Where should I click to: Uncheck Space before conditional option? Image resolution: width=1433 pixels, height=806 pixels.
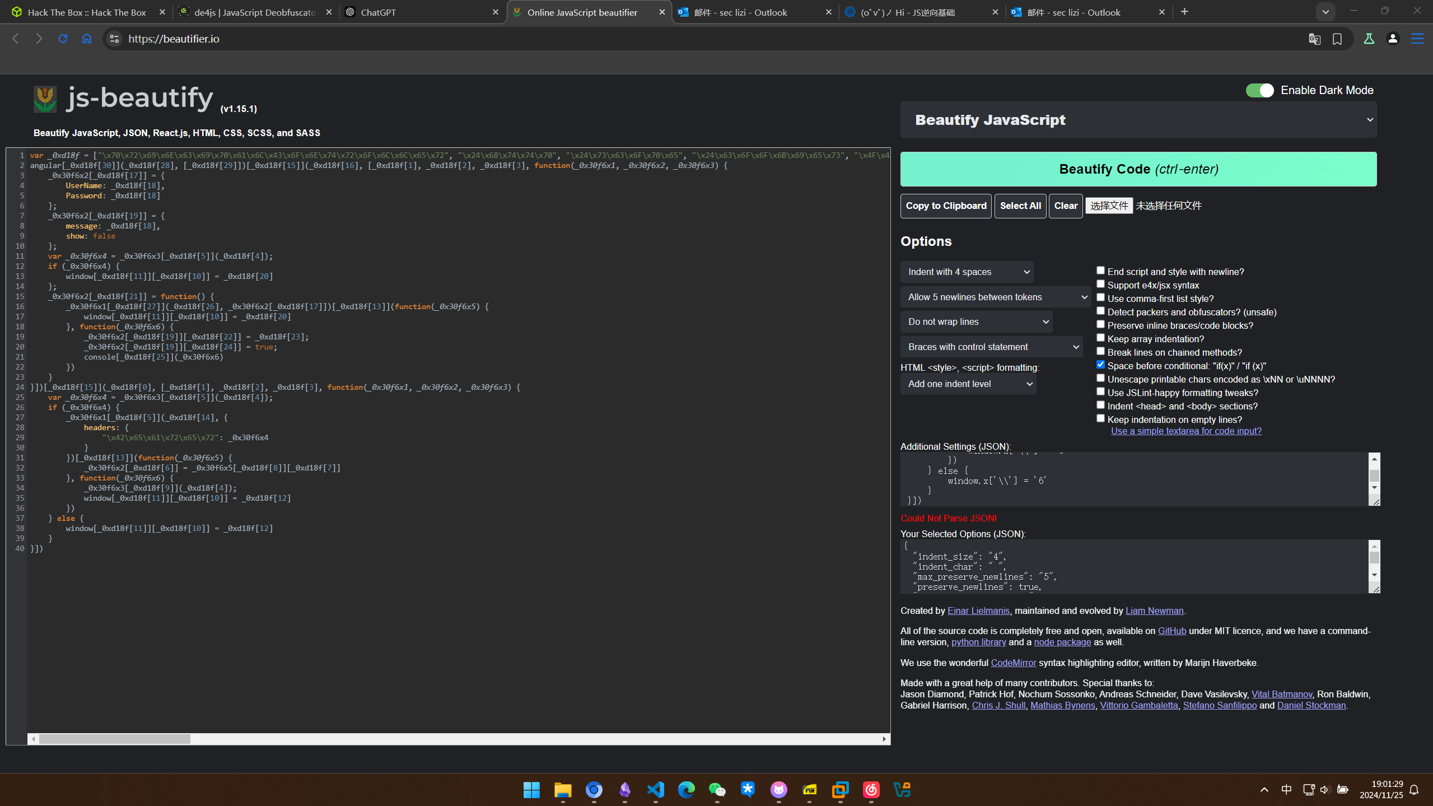pyautogui.click(x=1100, y=365)
